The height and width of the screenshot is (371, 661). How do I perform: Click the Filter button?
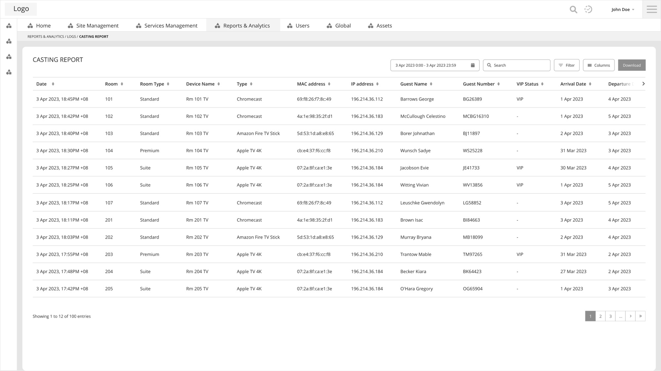[x=566, y=65]
